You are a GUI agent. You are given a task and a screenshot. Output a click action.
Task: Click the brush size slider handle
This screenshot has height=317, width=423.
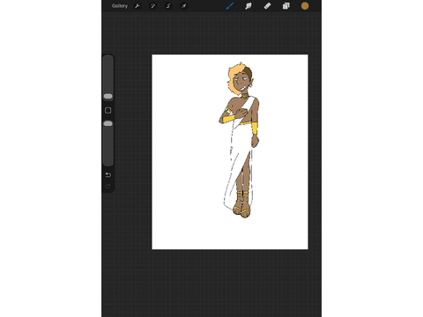tap(108, 96)
